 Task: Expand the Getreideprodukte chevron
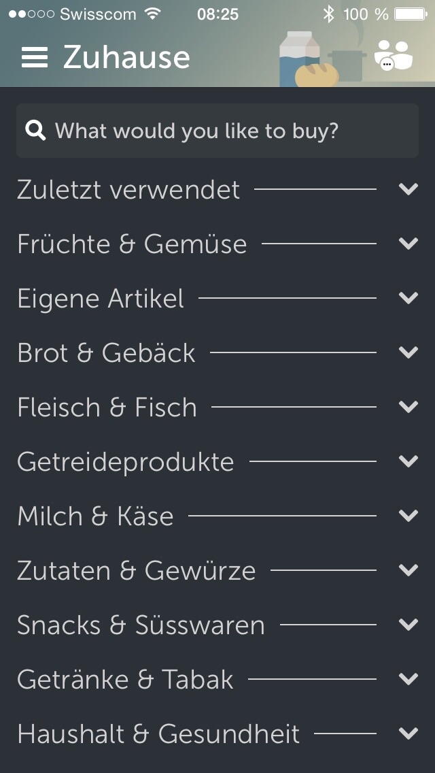(408, 461)
